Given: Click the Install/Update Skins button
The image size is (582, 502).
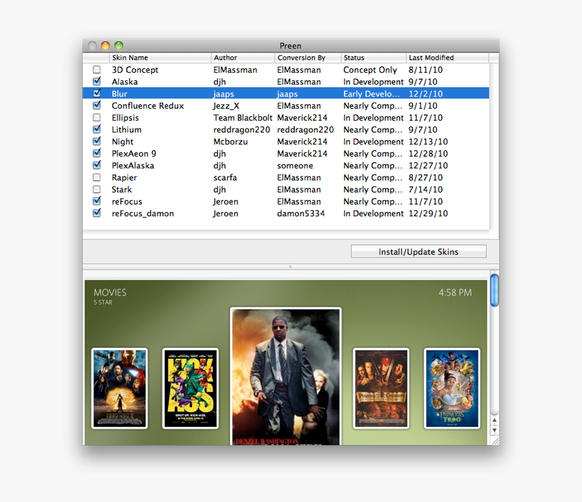Looking at the screenshot, I should point(418,251).
